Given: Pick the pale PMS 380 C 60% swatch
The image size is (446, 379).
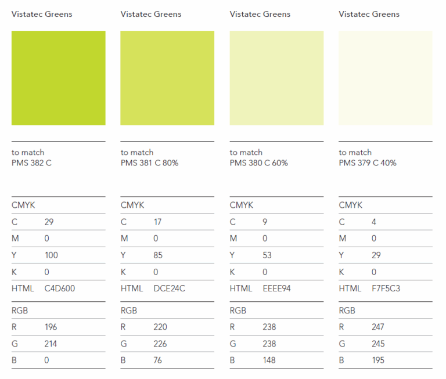Looking at the screenshot, I should tap(276, 78).
